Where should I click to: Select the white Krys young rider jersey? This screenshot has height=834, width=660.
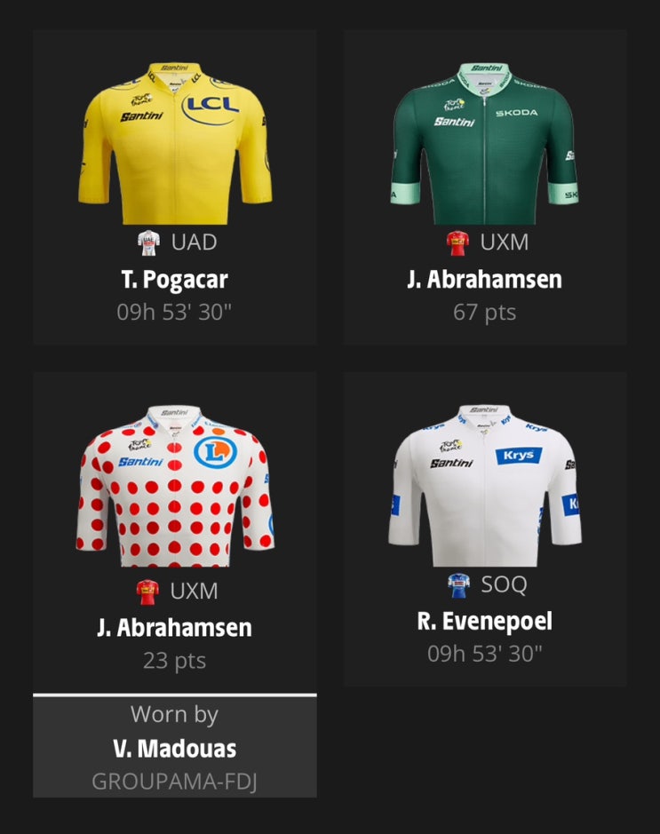coord(484,486)
